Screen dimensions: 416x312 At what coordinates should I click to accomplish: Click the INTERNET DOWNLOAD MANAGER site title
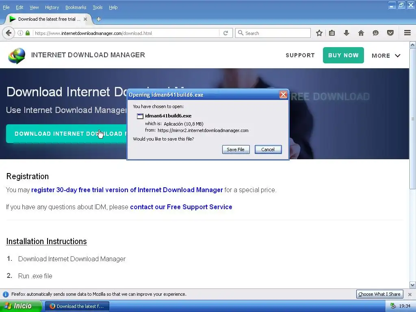(88, 55)
